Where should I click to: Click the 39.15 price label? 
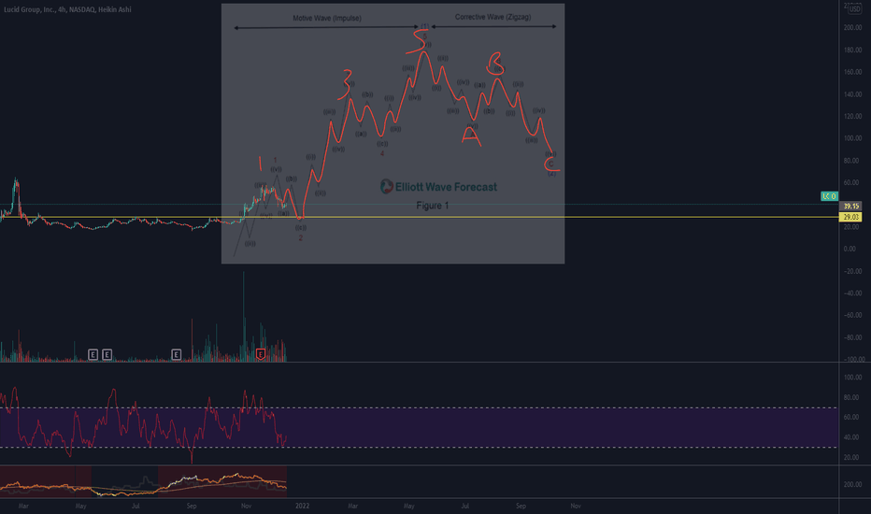tap(850, 207)
